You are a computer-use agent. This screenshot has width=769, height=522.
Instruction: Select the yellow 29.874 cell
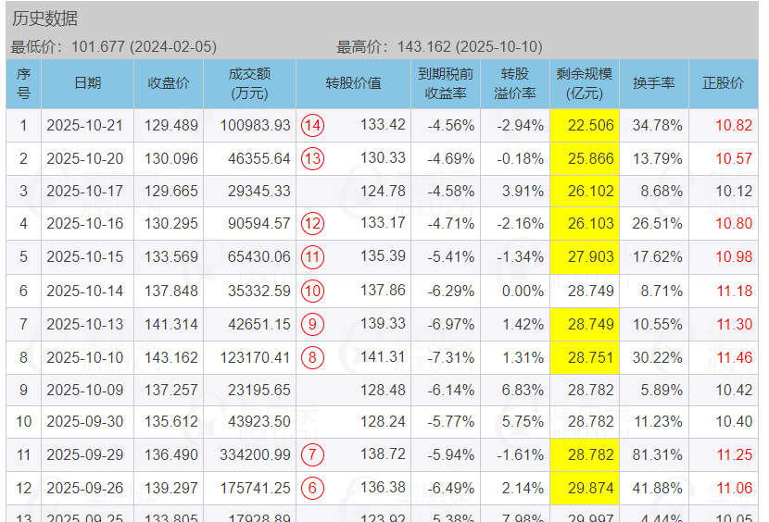tap(585, 488)
